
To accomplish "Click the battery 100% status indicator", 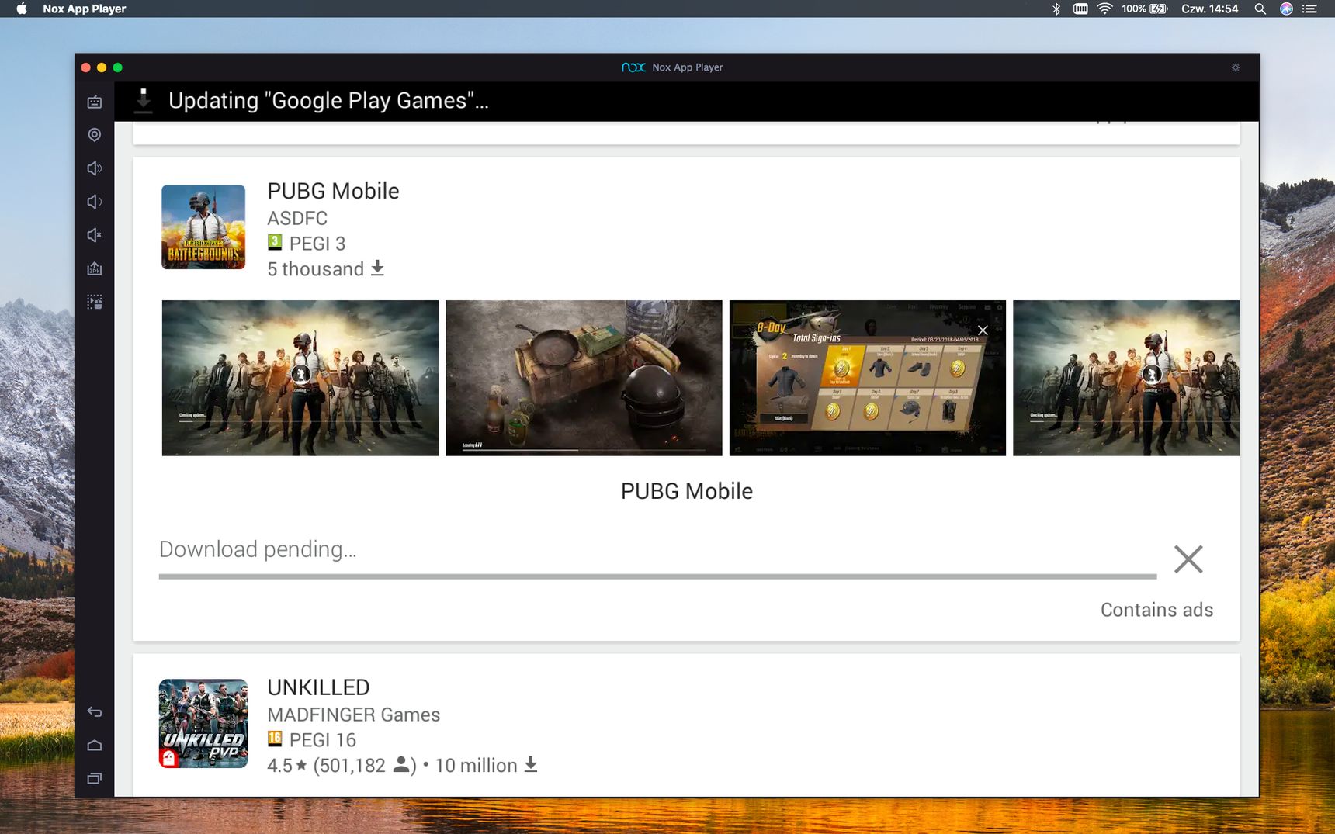I will point(1144,9).
